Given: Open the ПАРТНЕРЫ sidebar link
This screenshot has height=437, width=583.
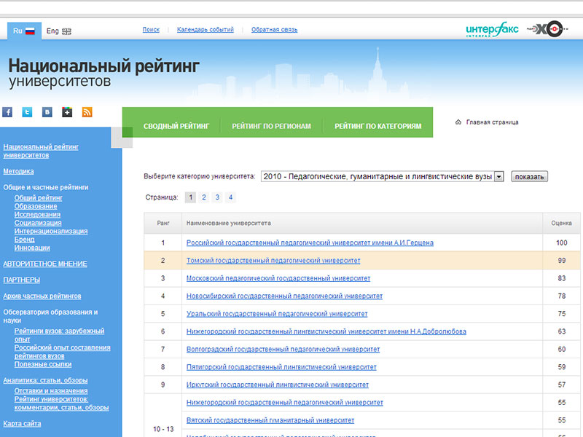Looking at the screenshot, I should tap(22, 280).
